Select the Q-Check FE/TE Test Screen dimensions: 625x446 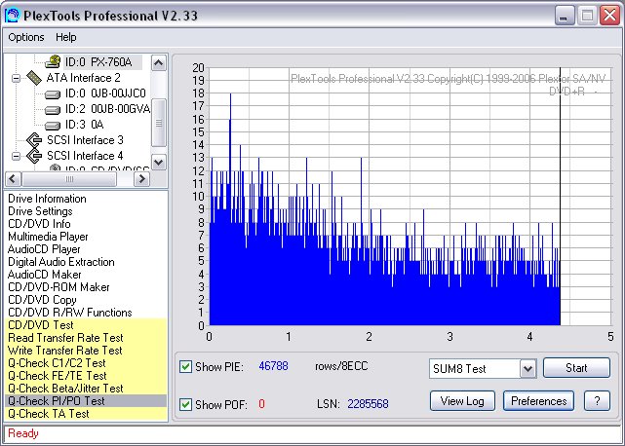86,376
